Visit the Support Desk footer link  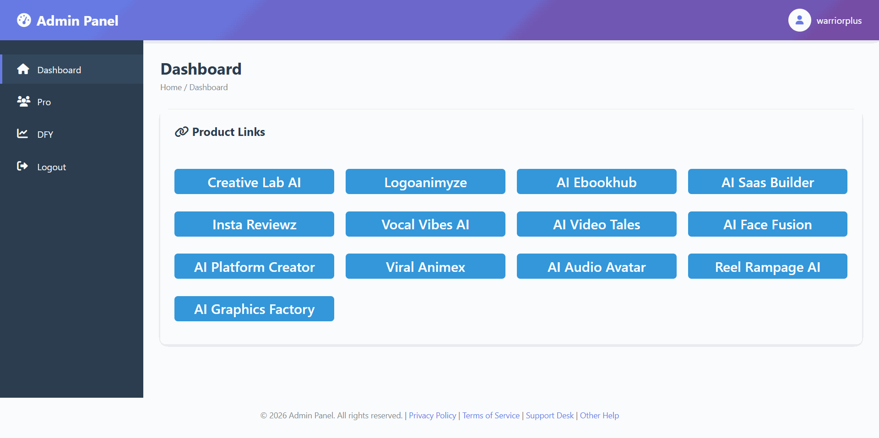click(549, 416)
